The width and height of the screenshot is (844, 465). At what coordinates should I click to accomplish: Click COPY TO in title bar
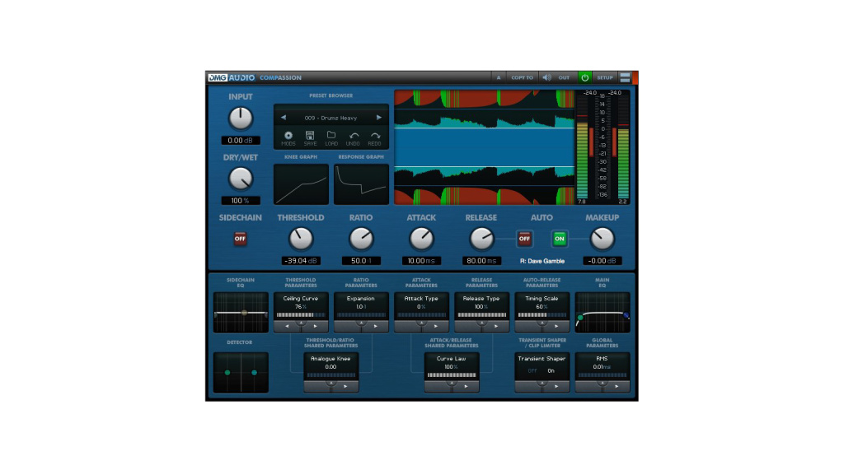pyautogui.click(x=522, y=77)
